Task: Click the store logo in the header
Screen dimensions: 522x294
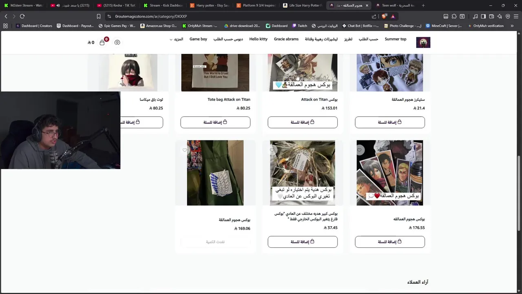Action: 423,42
